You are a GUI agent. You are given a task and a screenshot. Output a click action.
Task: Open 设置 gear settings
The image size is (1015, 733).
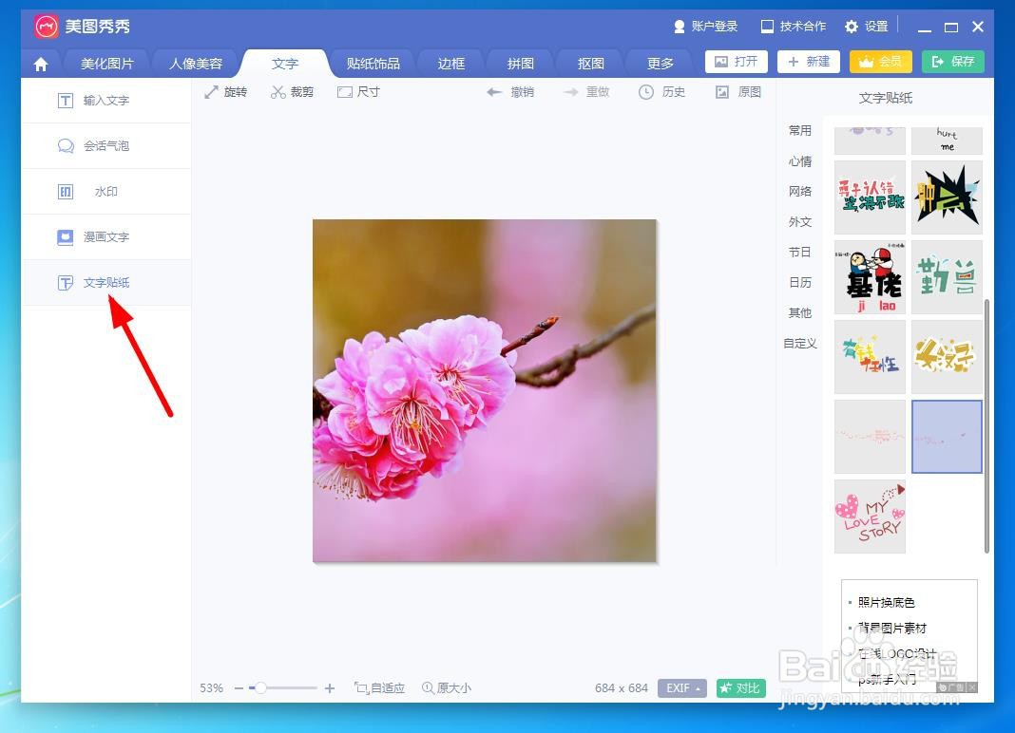coord(866,27)
